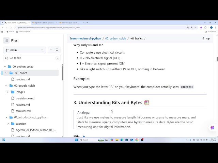The width and height of the screenshot is (218, 163).
Task: Open Agentic_AI_Python_Lesson_01 file
Action: tap(36, 130)
